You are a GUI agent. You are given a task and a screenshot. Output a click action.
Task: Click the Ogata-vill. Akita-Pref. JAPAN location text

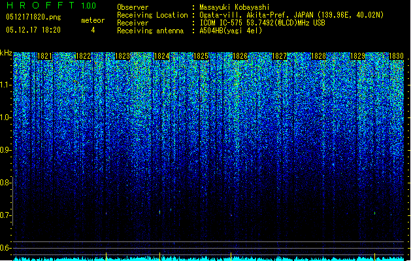(x=291, y=15)
